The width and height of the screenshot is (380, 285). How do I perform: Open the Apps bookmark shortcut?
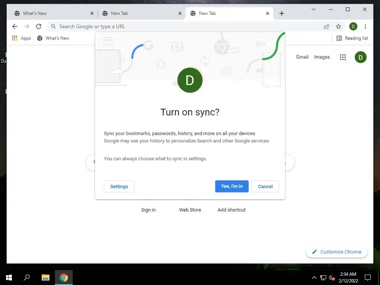[x=22, y=38]
